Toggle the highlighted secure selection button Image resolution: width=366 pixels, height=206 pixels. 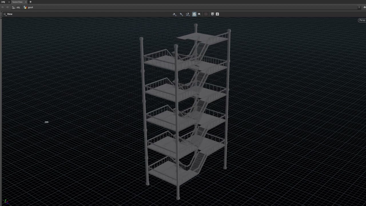[194, 14]
